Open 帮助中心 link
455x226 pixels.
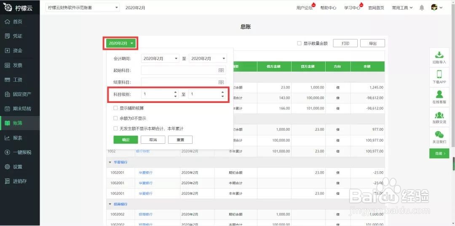[328, 8]
